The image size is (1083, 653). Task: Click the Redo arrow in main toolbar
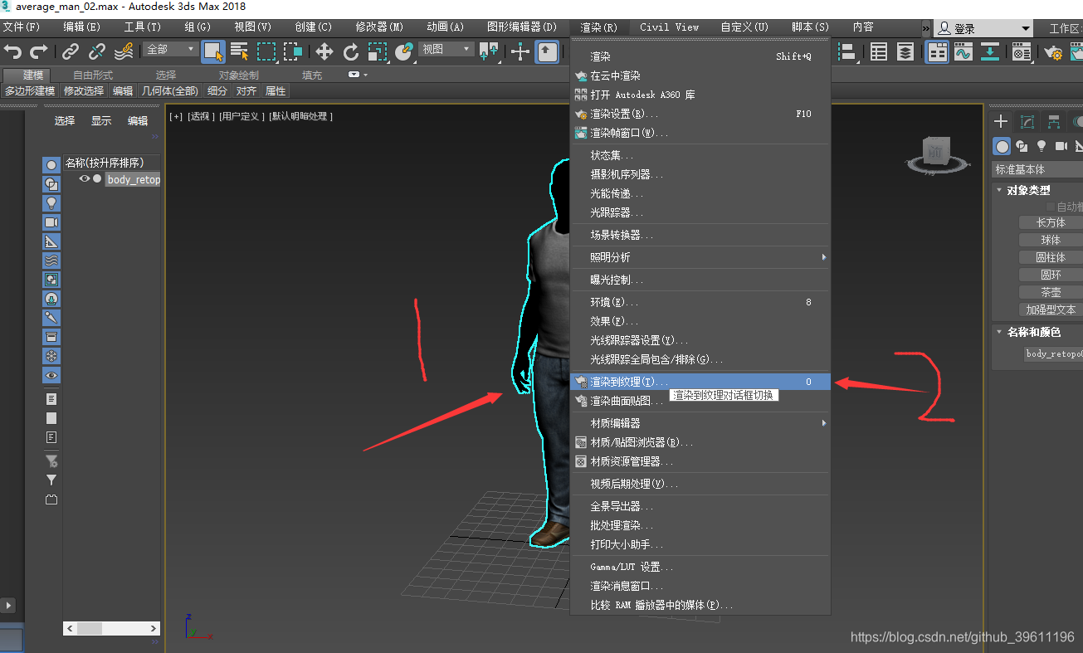click(38, 52)
